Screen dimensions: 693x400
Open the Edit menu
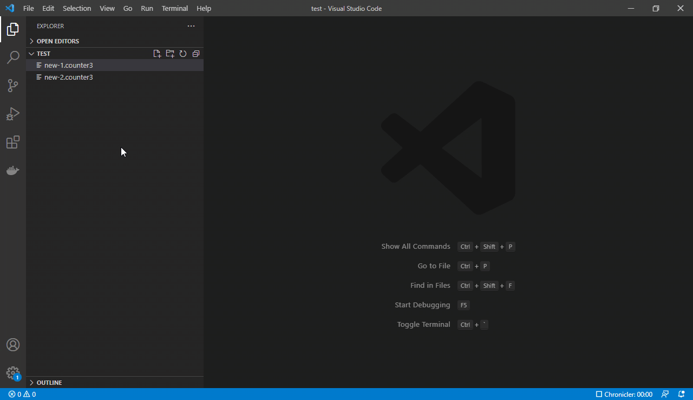tap(48, 8)
